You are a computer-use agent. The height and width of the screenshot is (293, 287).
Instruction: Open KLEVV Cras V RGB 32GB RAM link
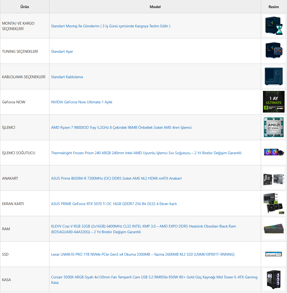tap(143, 229)
